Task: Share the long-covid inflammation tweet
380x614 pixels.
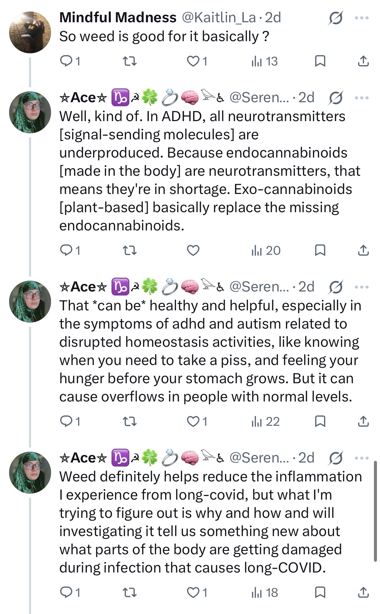Action: pos(363,592)
